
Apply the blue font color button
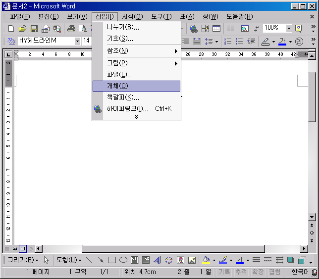[x=282, y=42]
